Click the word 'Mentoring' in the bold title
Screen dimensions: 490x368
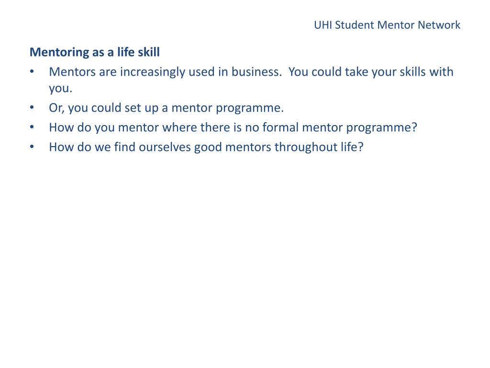click(59, 52)
